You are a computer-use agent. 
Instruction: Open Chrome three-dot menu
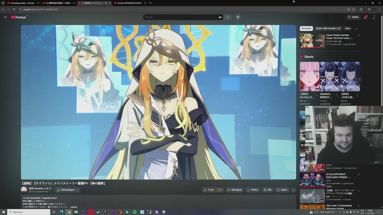pyautogui.click(x=379, y=9)
